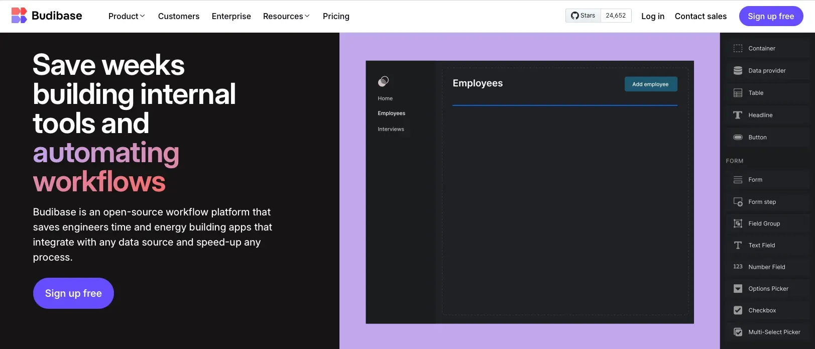Click the Log in link

pos(652,16)
